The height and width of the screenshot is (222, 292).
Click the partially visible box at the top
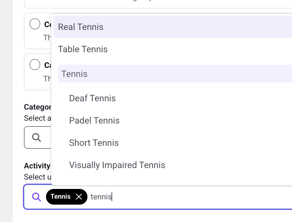coord(158,4)
